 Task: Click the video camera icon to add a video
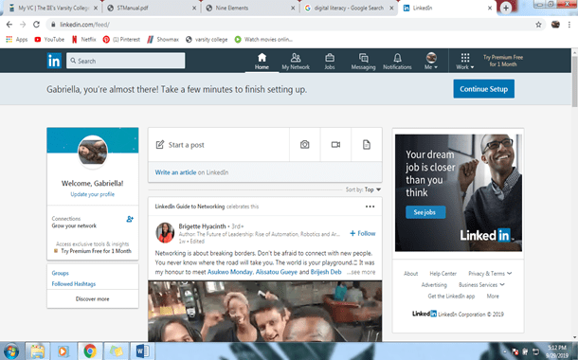tap(335, 144)
